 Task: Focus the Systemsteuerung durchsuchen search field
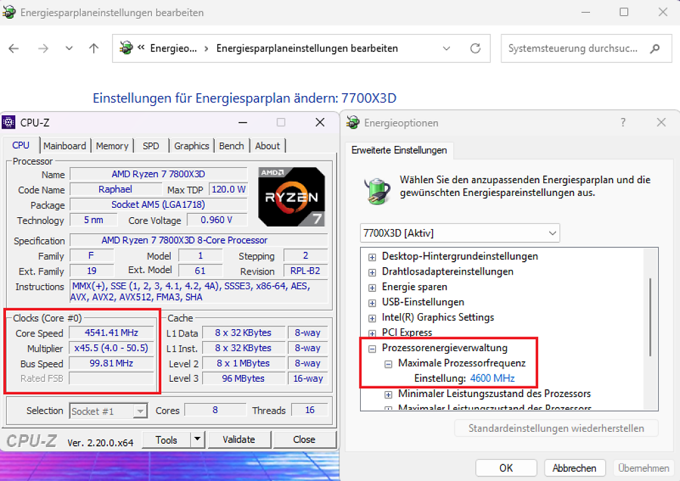(x=586, y=49)
